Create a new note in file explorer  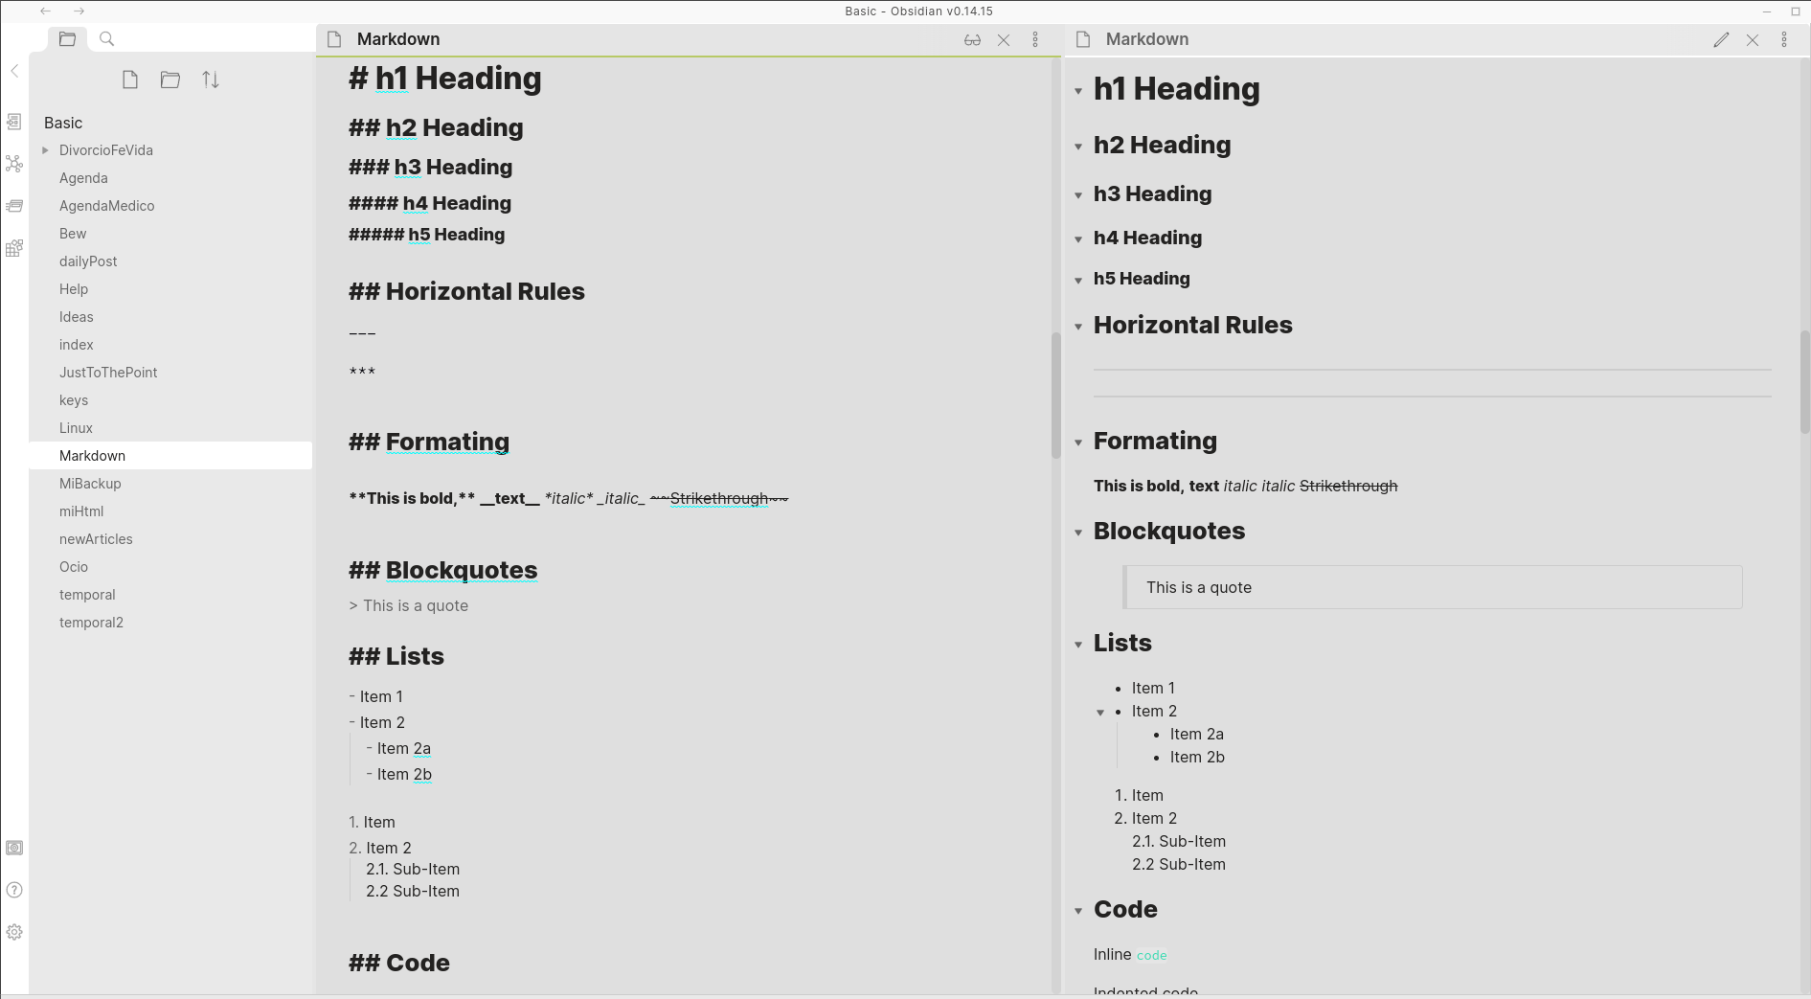pyautogui.click(x=130, y=80)
